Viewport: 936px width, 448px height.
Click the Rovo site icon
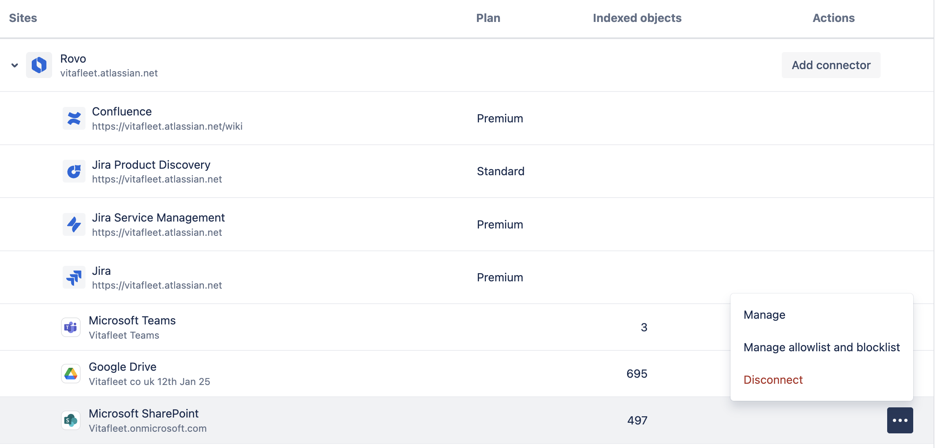coord(39,65)
